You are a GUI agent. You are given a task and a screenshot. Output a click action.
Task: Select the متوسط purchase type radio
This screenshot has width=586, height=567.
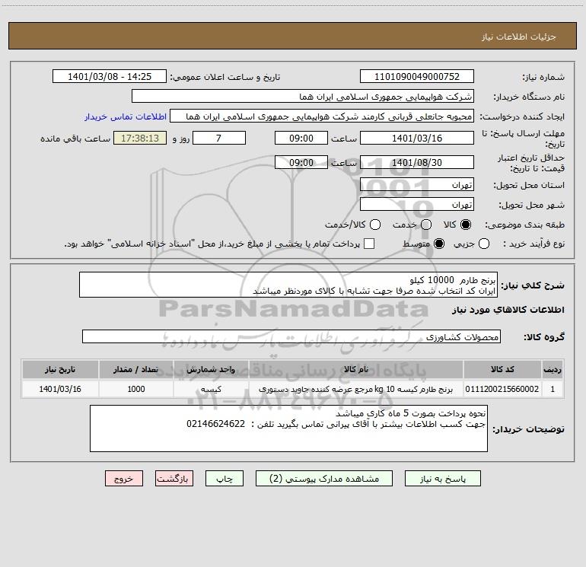tap(439, 244)
